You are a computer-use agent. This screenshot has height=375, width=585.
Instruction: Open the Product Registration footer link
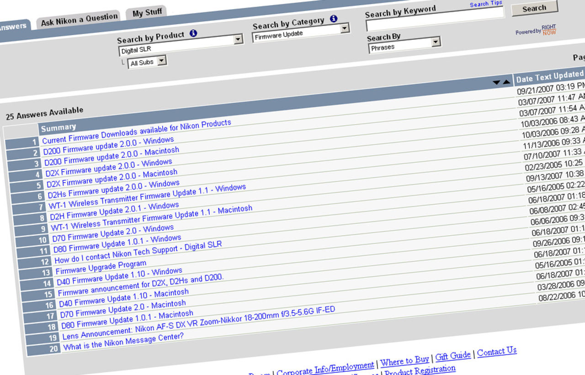[420, 370]
